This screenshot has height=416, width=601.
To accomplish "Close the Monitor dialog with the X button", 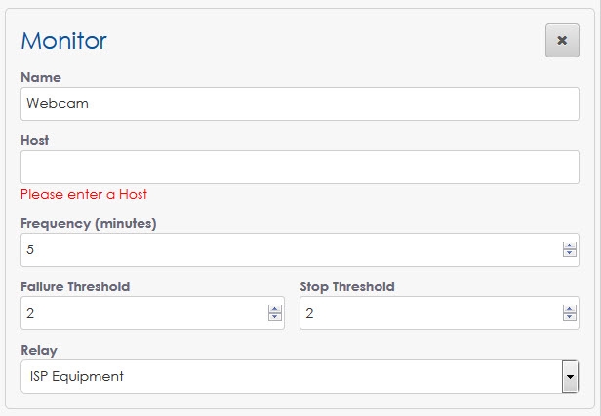I will (562, 41).
